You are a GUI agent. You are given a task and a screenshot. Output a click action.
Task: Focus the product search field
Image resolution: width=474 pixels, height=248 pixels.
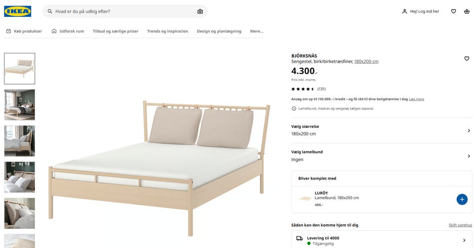click(123, 11)
